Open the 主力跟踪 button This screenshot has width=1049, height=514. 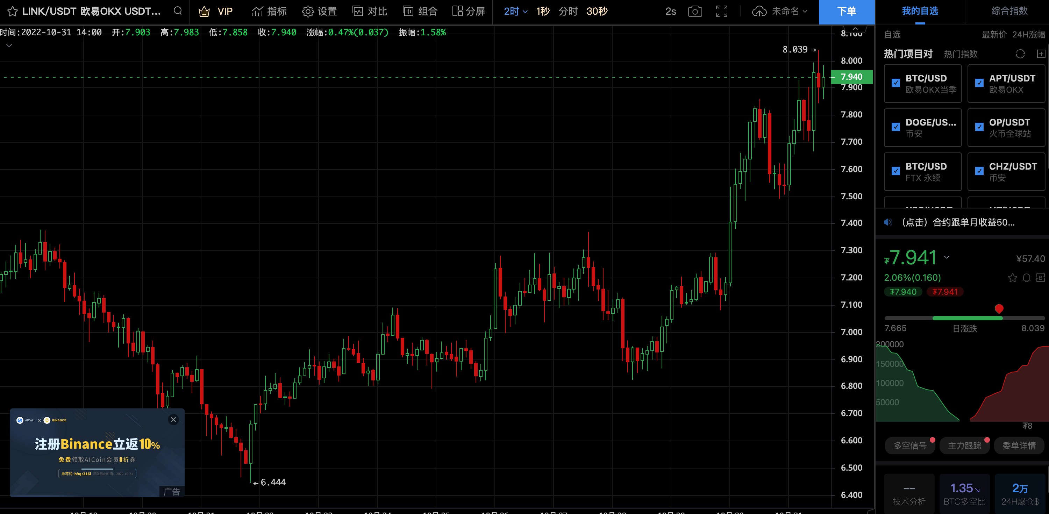pyautogui.click(x=964, y=445)
